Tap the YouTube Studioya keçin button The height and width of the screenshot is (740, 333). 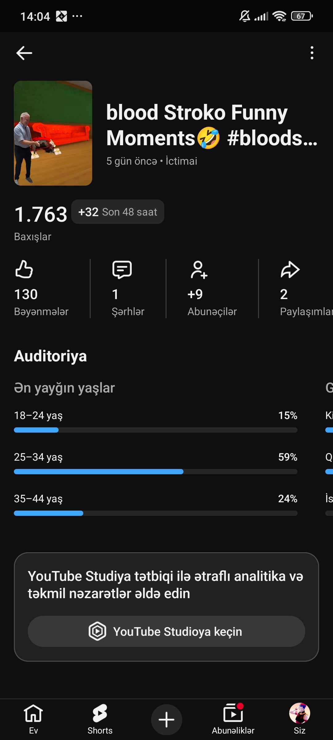coord(166,631)
